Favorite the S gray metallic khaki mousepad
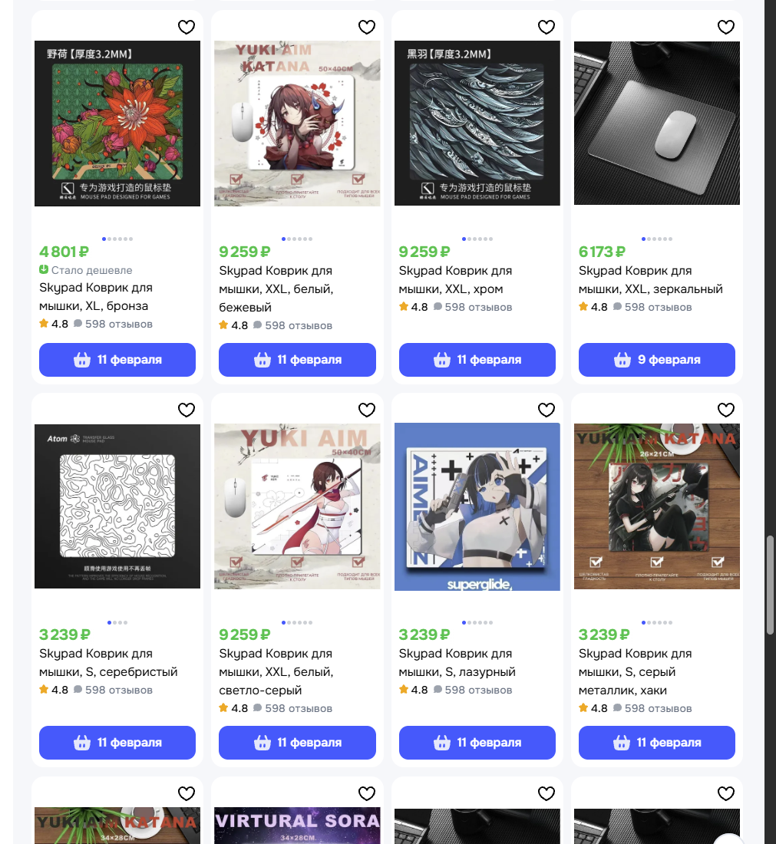 click(x=726, y=410)
